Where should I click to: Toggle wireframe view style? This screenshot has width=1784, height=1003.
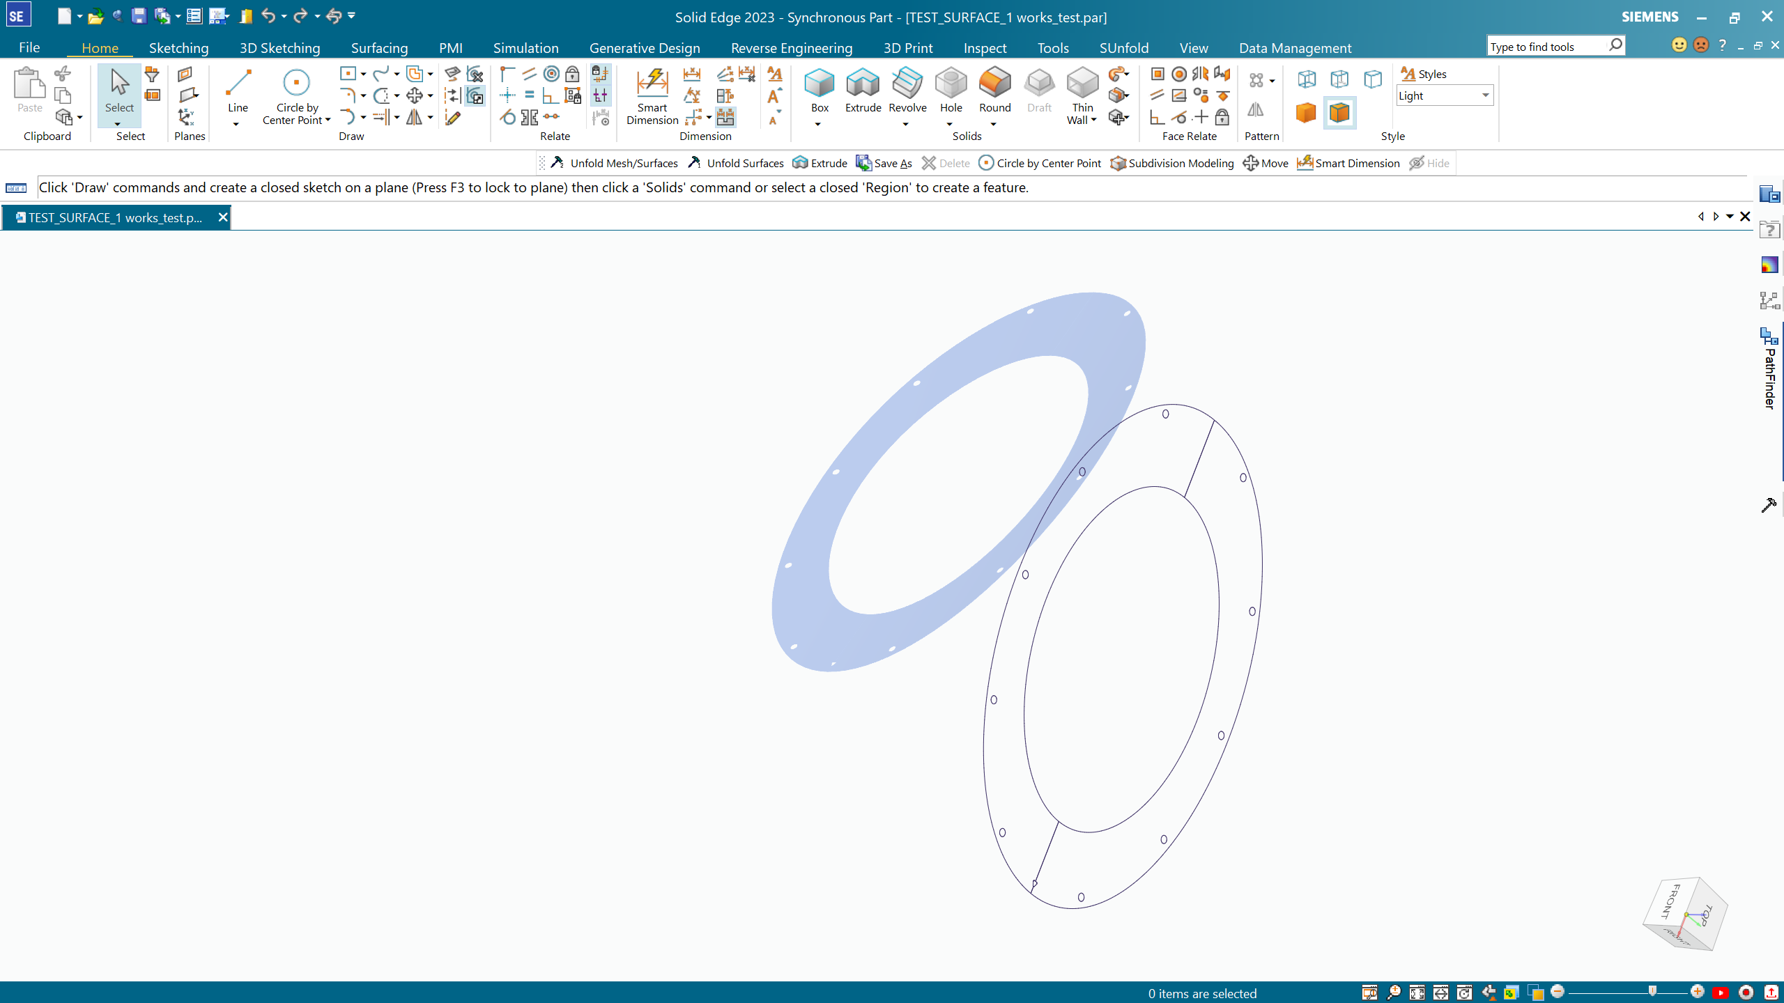pyautogui.click(x=1307, y=79)
